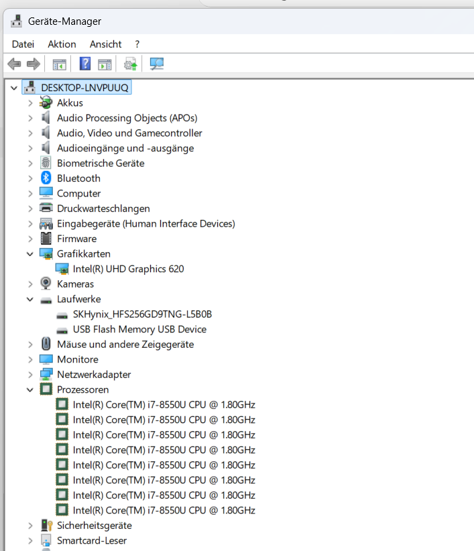Select the Biometrische Geräte label
474x551 pixels.
click(x=101, y=164)
